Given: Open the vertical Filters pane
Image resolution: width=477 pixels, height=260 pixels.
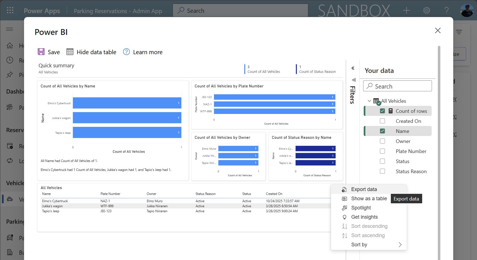Looking at the screenshot, I should [x=353, y=92].
